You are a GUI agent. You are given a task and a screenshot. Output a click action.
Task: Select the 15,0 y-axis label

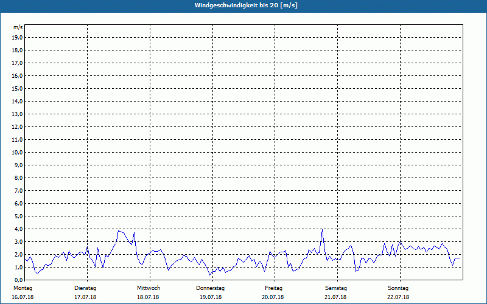[x=17, y=88]
